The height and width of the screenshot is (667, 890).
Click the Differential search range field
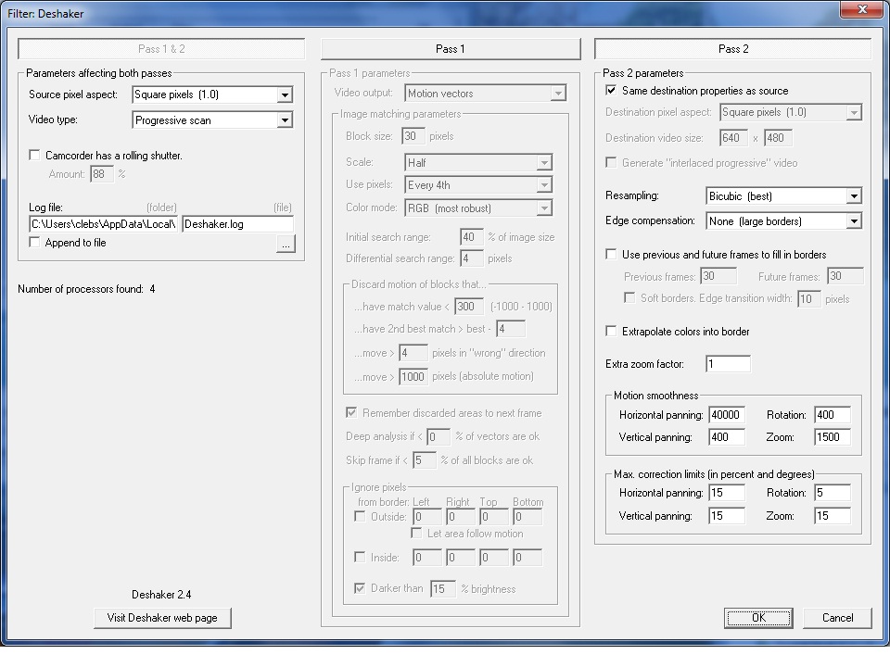tap(472, 258)
